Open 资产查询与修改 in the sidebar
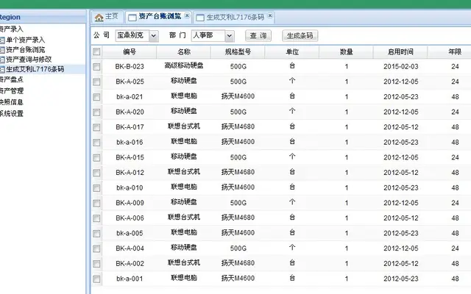This screenshot has width=471, height=294. click(29, 60)
